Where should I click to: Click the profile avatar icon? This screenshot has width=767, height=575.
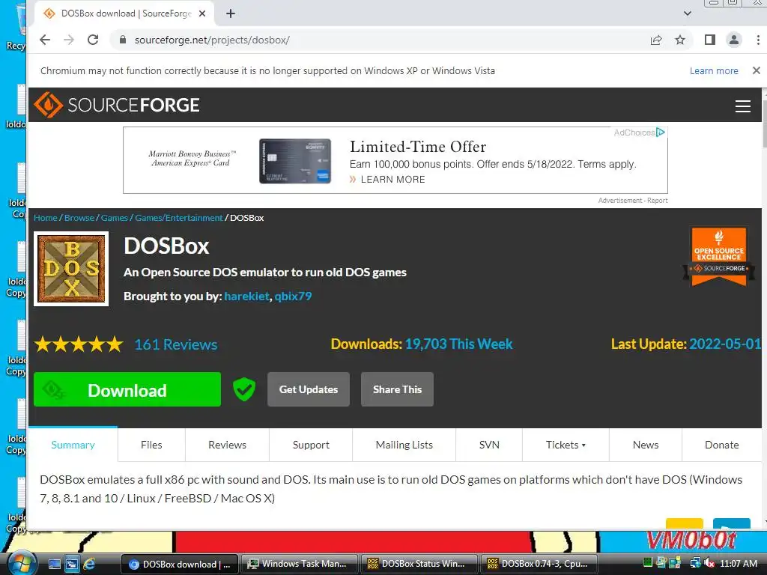coord(734,40)
